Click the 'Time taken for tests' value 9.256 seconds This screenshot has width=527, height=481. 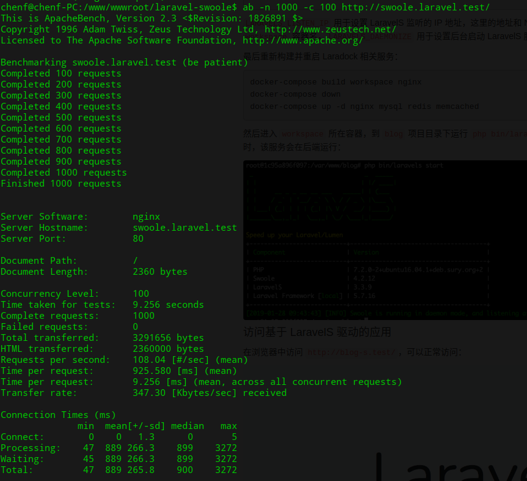point(168,305)
